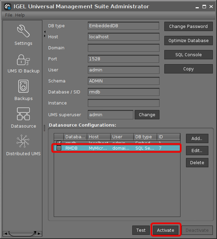Open the Help menu

click(x=20, y=15)
